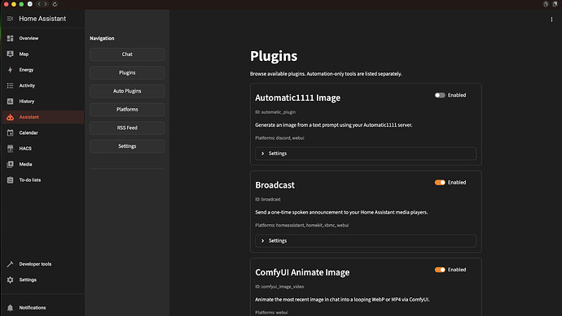Open the Plugins navigation button
This screenshot has height=316, width=562.
127,72
